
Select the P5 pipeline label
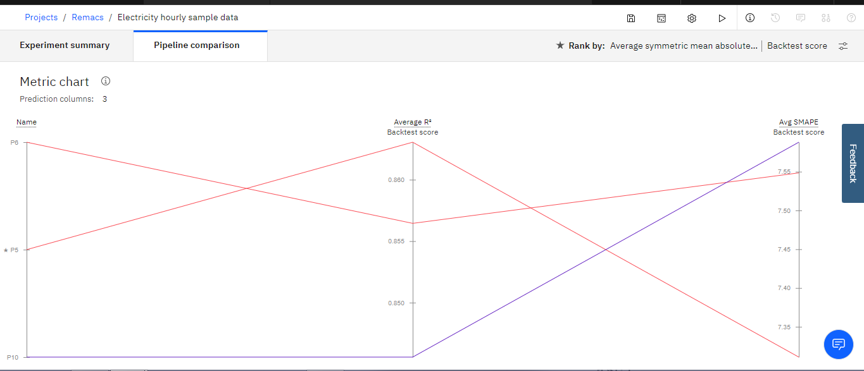pos(15,250)
